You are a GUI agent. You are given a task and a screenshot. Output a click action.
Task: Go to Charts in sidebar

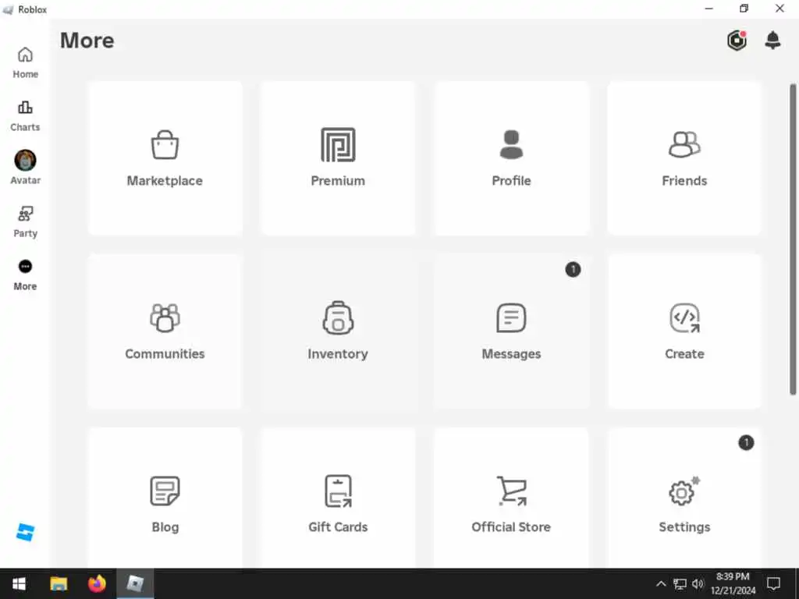coord(25,116)
